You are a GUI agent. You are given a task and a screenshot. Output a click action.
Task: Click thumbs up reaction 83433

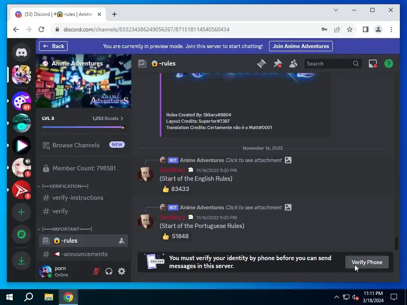[x=176, y=189]
